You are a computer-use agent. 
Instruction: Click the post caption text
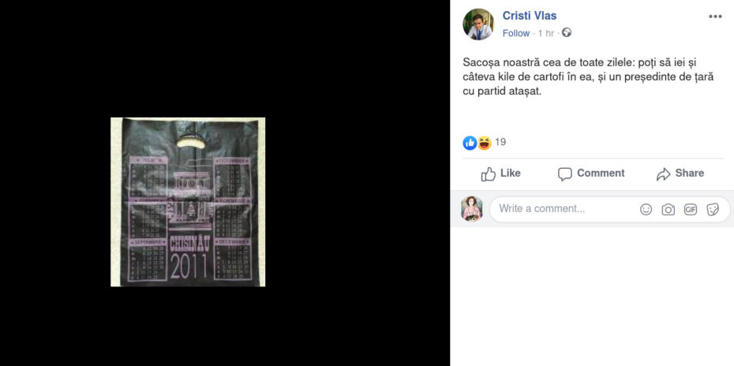point(589,77)
